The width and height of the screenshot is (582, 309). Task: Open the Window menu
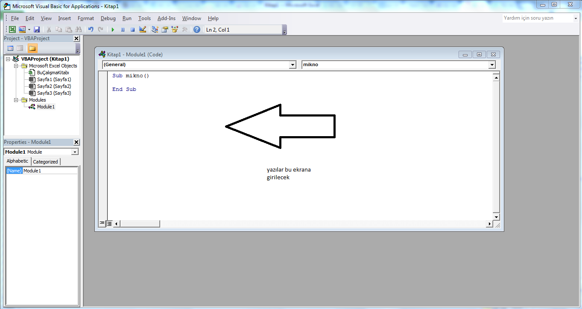tap(192, 18)
